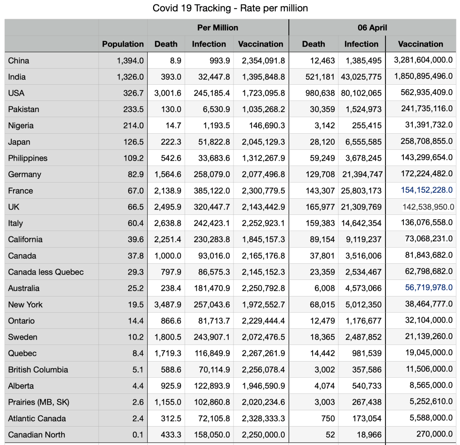The width and height of the screenshot is (460, 445).
Task: Select Atlantic Canada per-million vaccination cell 2,328,333.3
Action: tap(263, 419)
